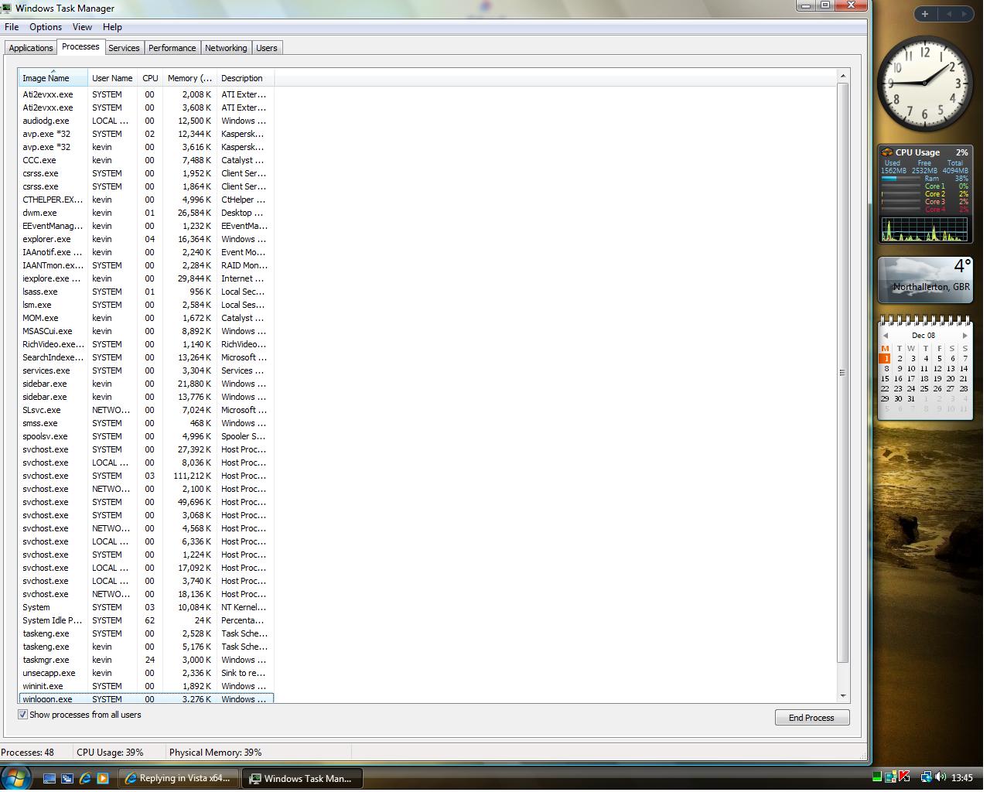
Task: Select the SLsvc.exe process row
Action: click(x=145, y=410)
